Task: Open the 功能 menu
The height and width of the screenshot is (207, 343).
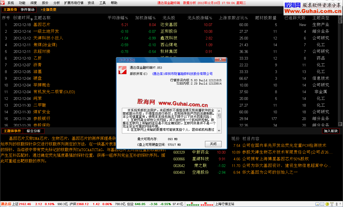Action: click(x=22, y=3)
